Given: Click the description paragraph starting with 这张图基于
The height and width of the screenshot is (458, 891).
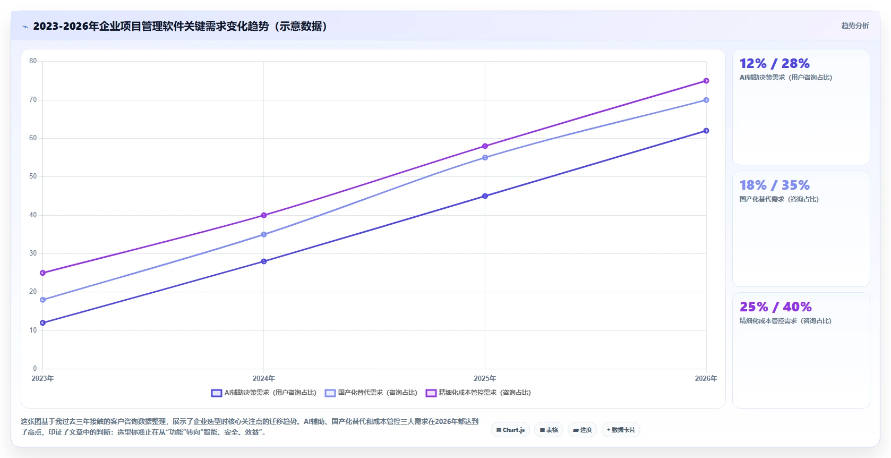Looking at the screenshot, I should (250, 427).
